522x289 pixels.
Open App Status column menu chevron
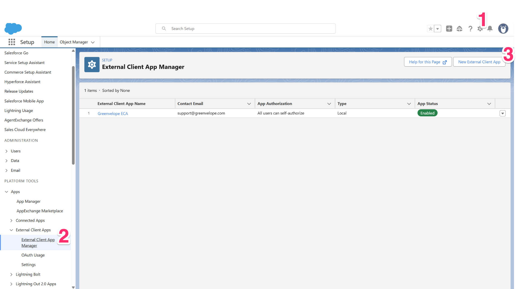click(x=489, y=104)
